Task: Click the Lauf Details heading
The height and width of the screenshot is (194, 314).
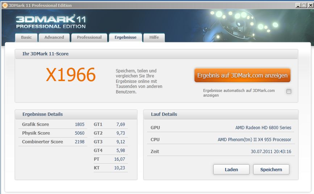Action: (x=164, y=114)
